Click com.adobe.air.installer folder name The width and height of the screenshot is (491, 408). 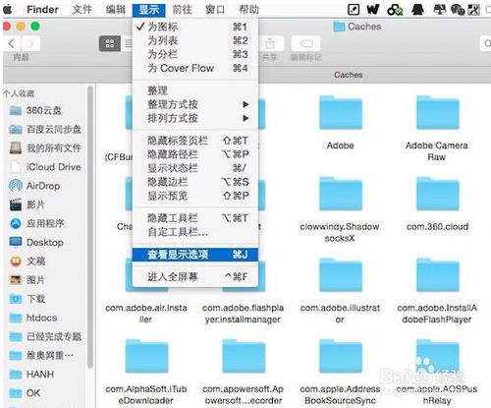tap(146, 314)
